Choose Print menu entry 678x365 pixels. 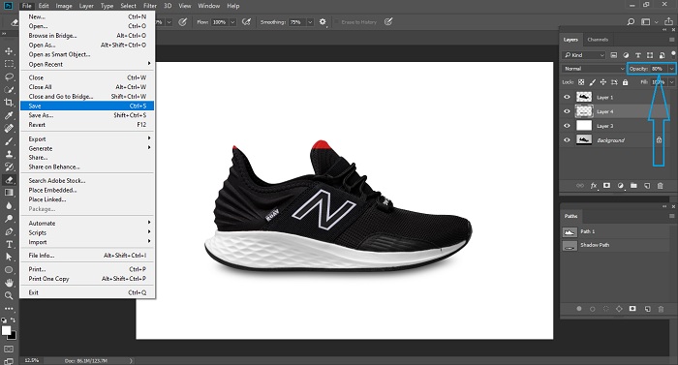click(x=87, y=269)
